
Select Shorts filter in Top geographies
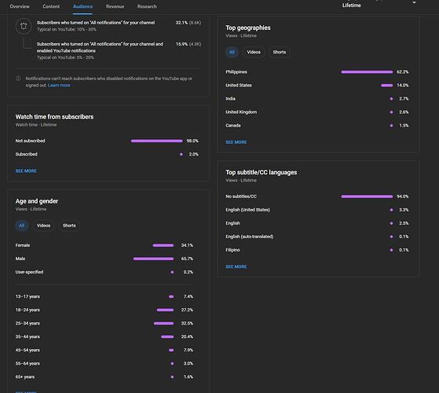click(x=280, y=52)
